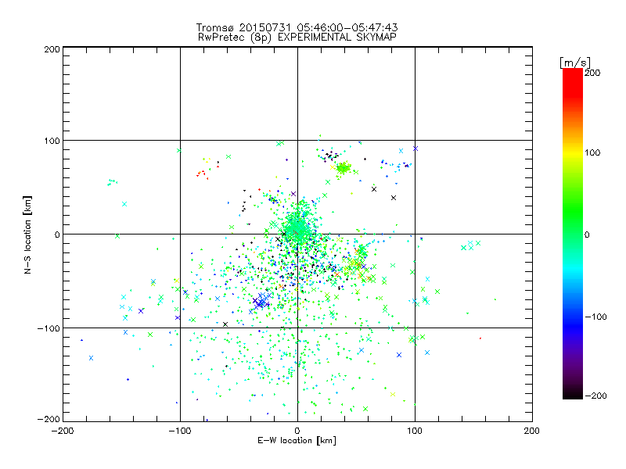
Task: Click the subtitle 'RwPretec (8p) EXPERIMENTAL SKYMAP'
Action: [297, 38]
